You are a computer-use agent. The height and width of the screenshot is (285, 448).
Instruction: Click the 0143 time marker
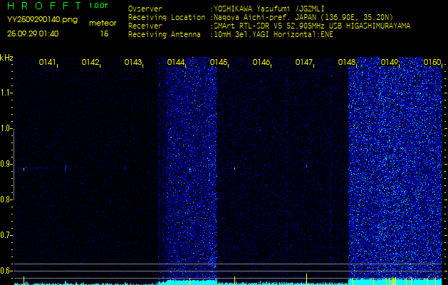click(133, 62)
